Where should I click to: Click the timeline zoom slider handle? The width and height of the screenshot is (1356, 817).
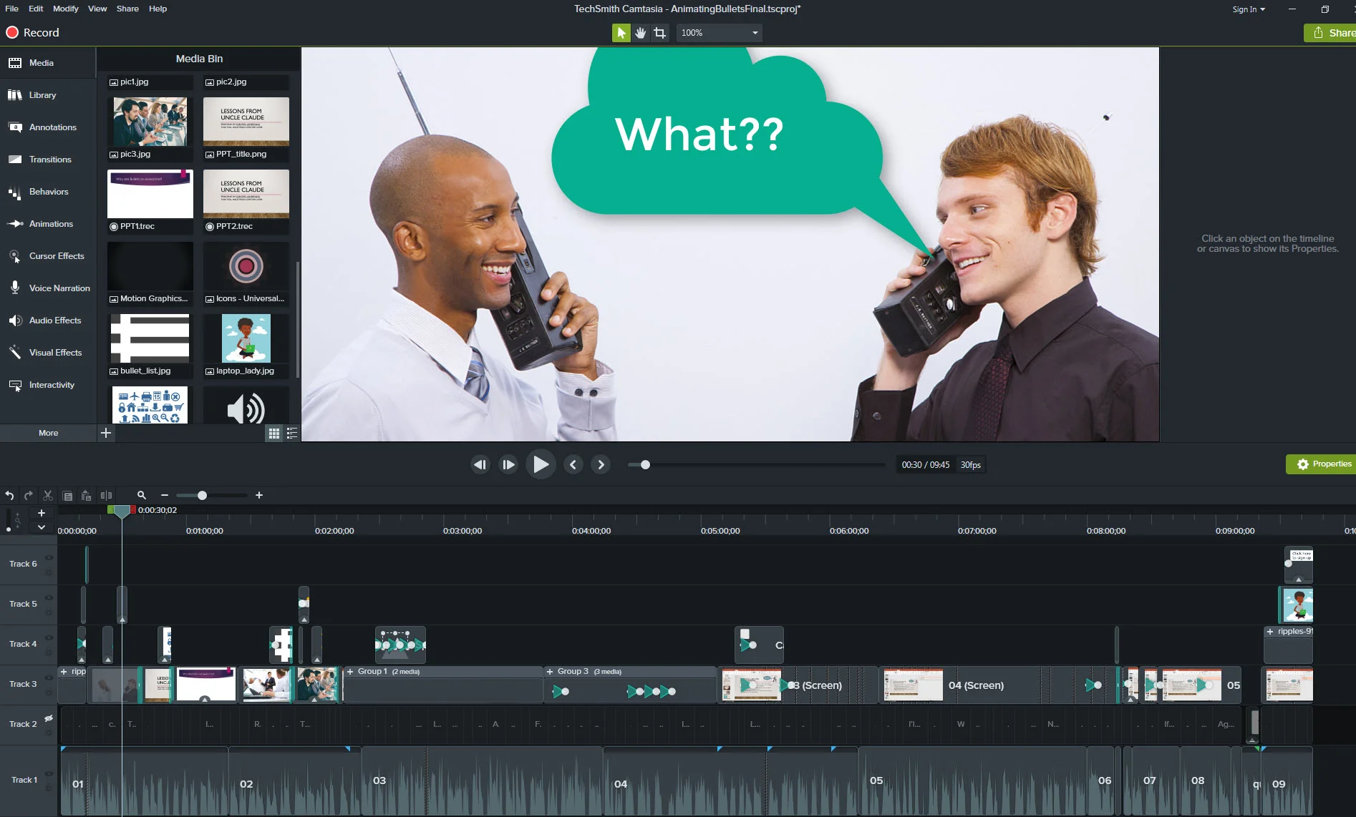point(202,495)
